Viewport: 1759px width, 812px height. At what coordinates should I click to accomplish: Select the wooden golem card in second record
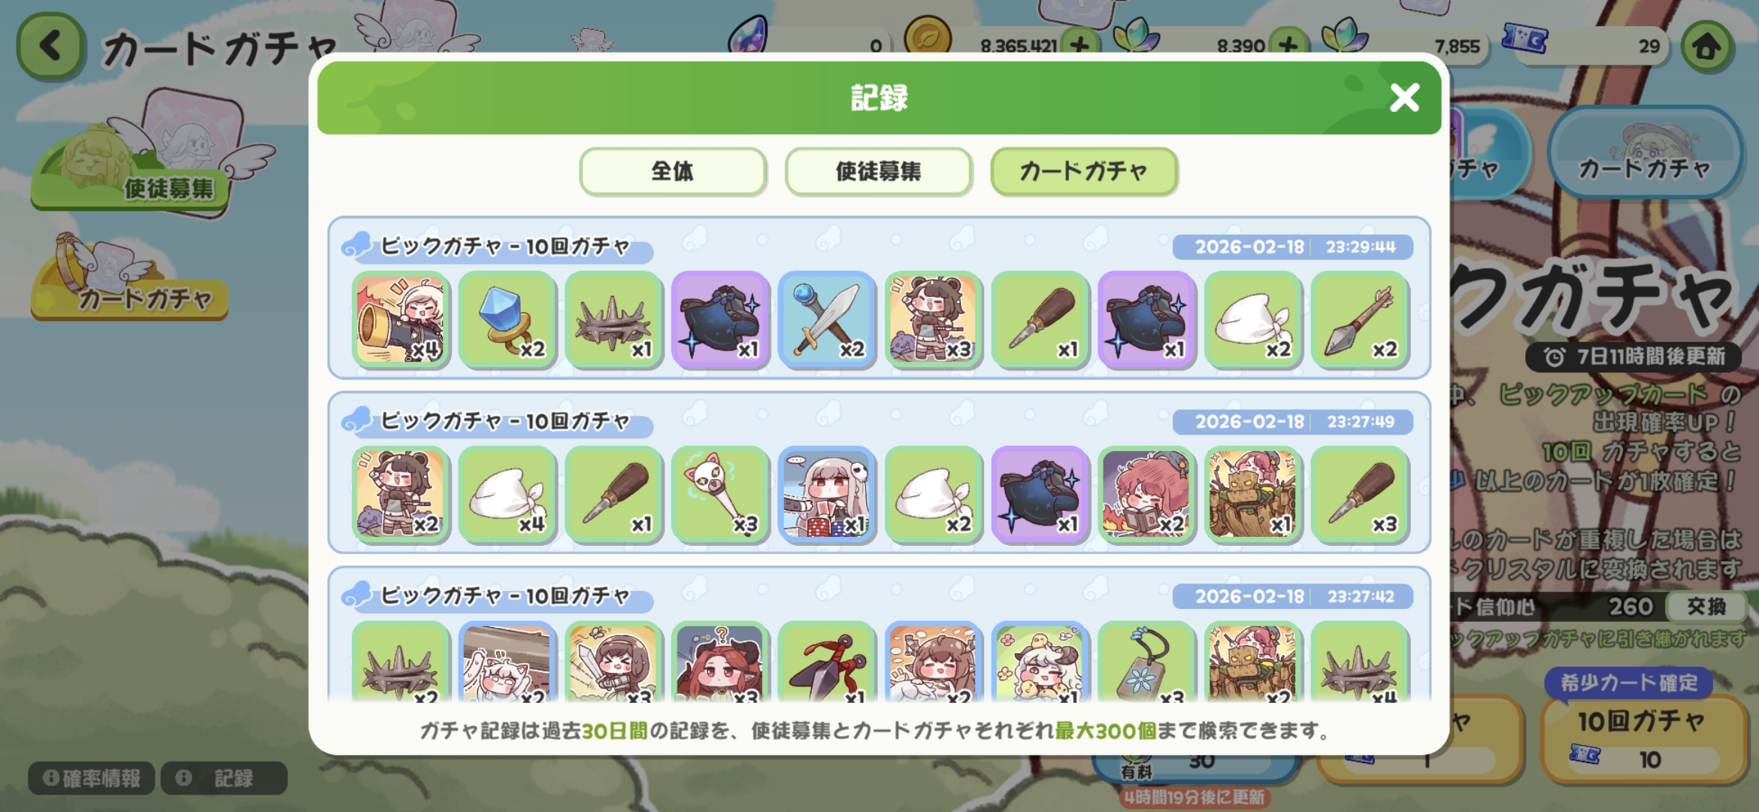[x=1253, y=494]
